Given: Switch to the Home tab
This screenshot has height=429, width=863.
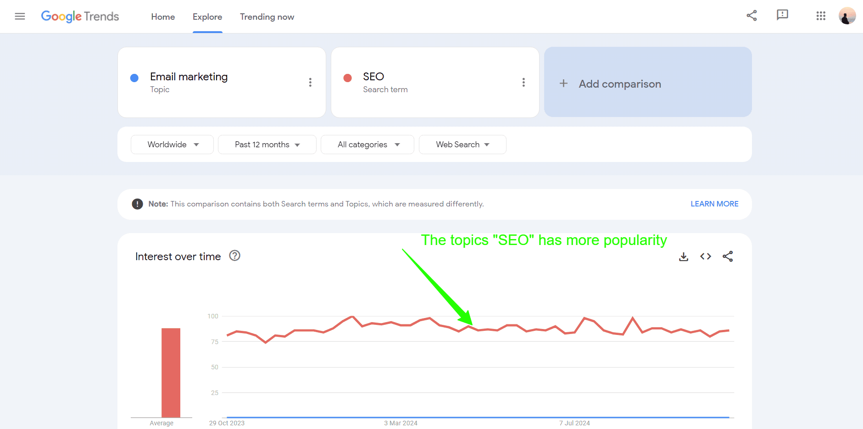Looking at the screenshot, I should pyautogui.click(x=163, y=17).
